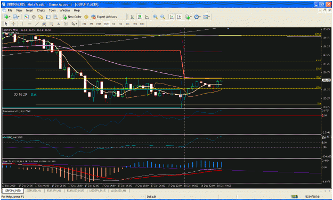Open the Insert menu
The width and height of the screenshot is (333, 200).
pyautogui.click(x=29, y=10)
